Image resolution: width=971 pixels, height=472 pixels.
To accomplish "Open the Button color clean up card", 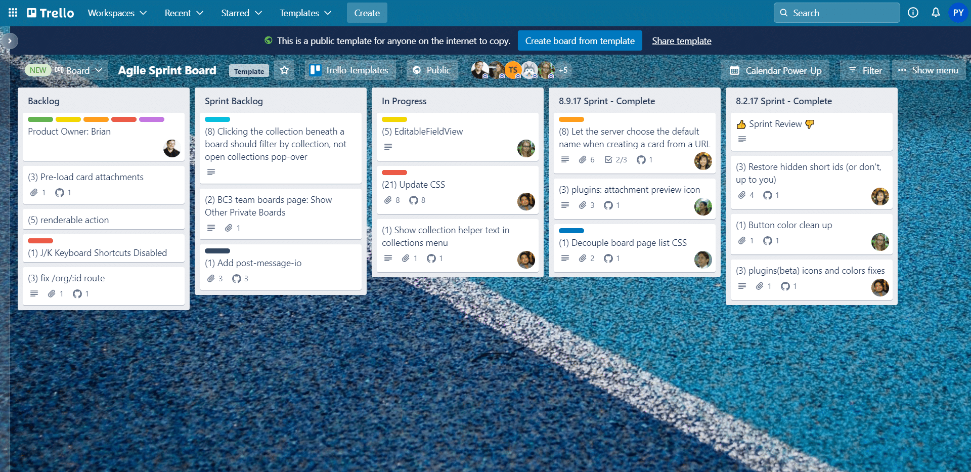I will pos(812,234).
